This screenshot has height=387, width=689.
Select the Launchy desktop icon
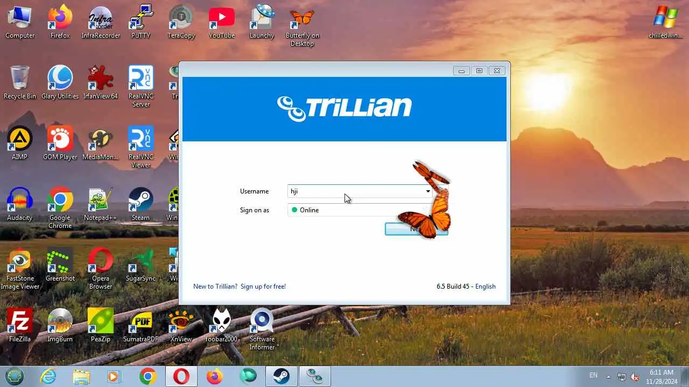click(262, 23)
